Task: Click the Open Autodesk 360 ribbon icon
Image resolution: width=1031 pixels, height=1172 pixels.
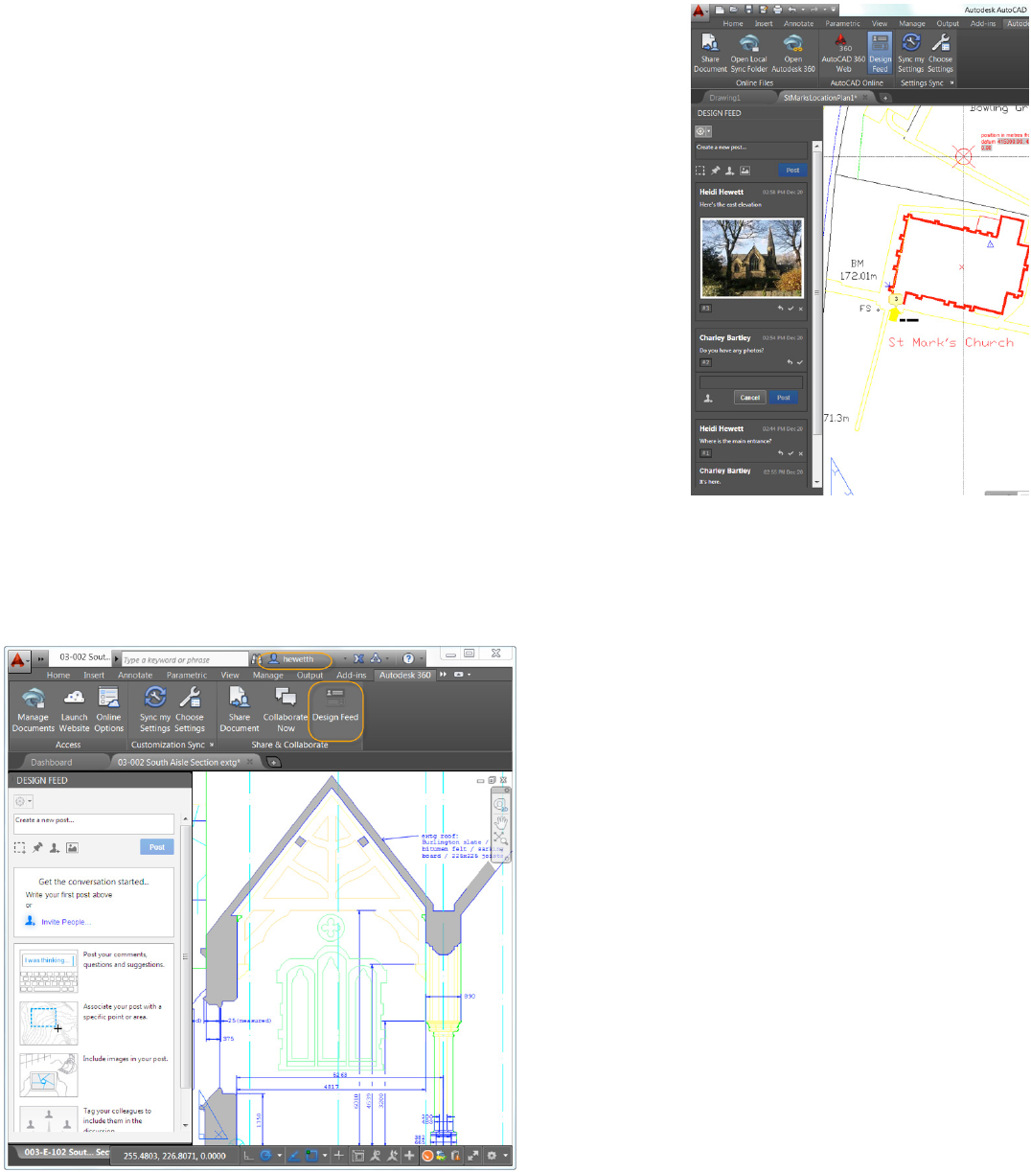Action: pyautogui.click(x=793, y=54)
